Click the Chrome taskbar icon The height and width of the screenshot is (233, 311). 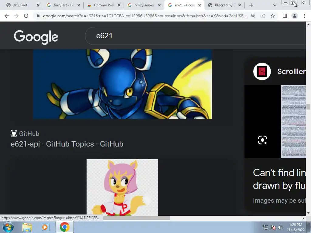click(x=65, y=227)
